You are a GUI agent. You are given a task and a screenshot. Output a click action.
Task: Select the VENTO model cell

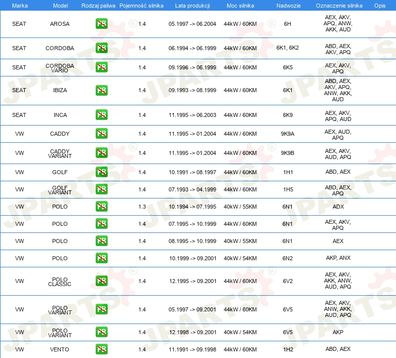point(60,349)
